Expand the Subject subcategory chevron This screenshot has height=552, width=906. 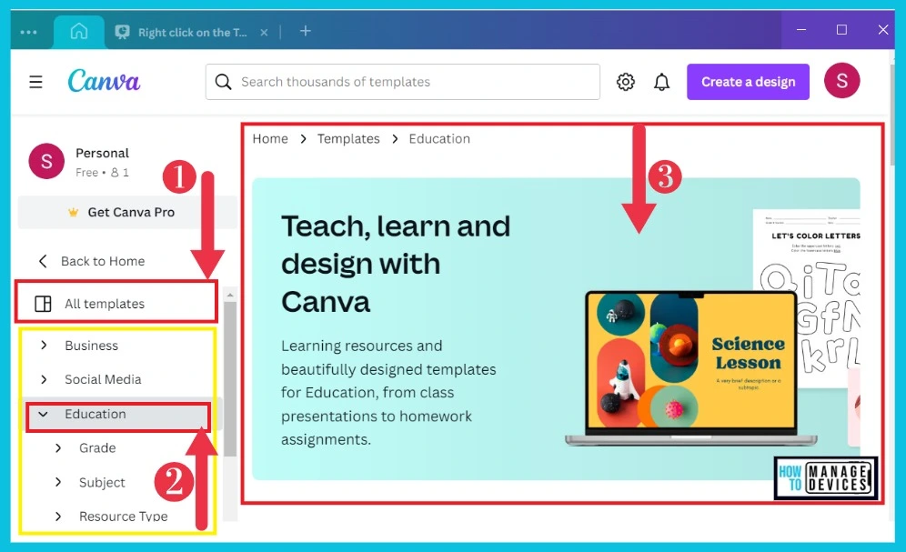point(58,482)
